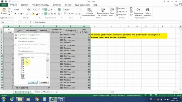
Task: Click the percent style icon
Action: coord(69,14)
